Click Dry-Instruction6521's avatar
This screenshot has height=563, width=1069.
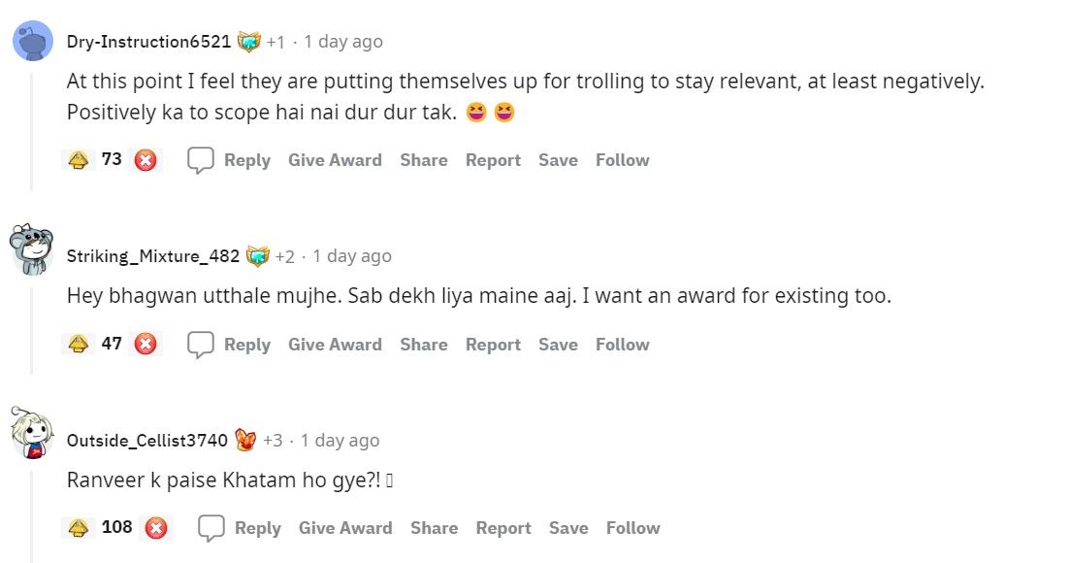[30, 41]
